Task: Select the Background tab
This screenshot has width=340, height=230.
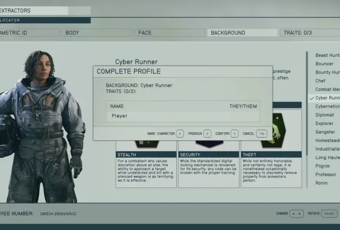Action: click(x=242, y=32)
